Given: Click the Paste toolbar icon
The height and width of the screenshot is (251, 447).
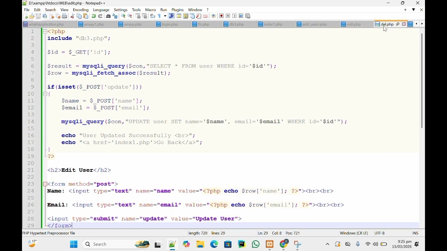Looking at the screenshot, I should (85, 16).
